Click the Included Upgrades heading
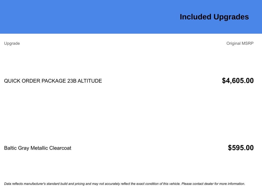262x196 pixels. (214, 17)
